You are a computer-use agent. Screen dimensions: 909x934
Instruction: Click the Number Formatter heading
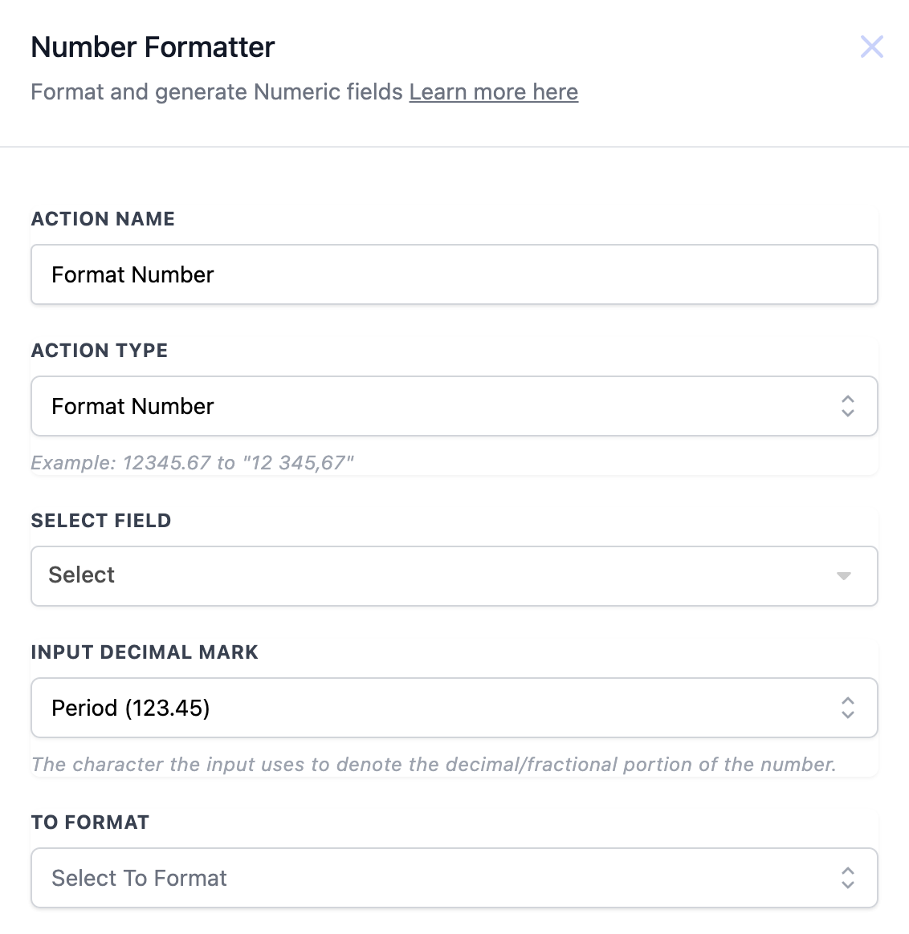153,47
